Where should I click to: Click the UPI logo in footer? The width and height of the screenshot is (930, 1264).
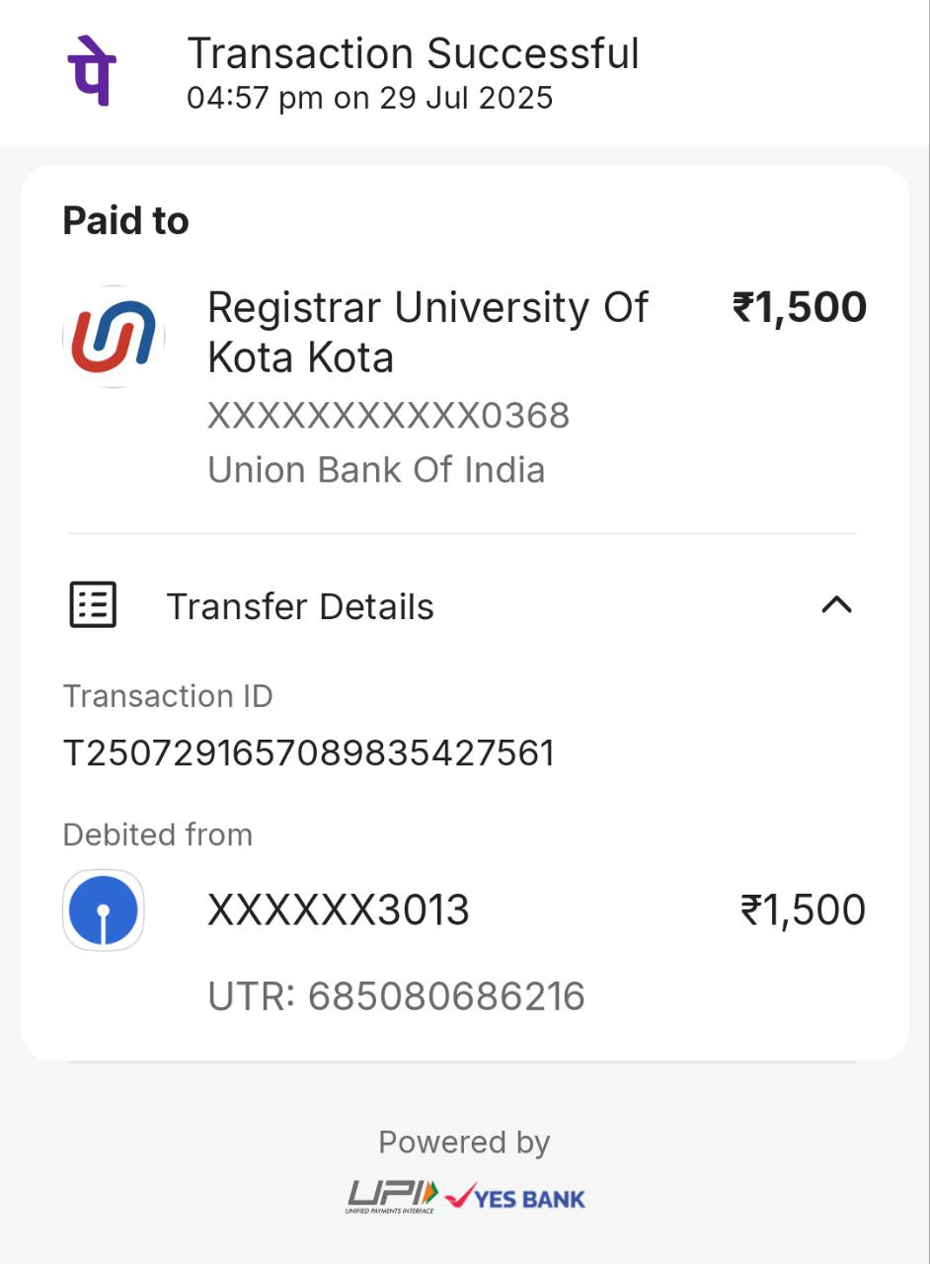[391, 1196]
